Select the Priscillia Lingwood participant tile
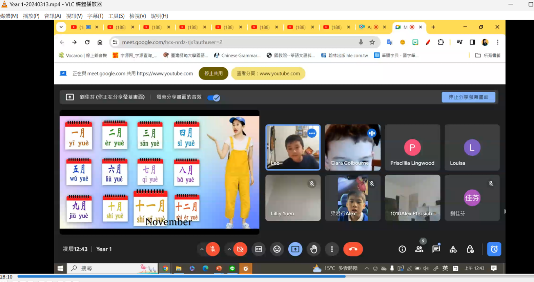 (x=412, y=147)
